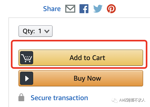Open the Secure transaction link

point(59,98)
